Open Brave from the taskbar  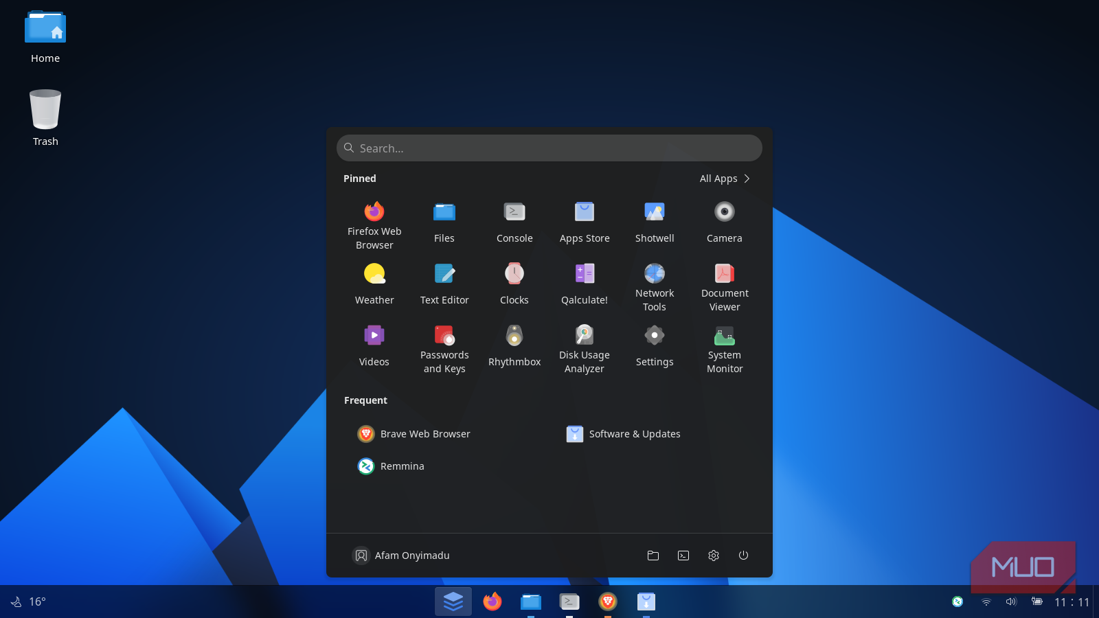coord(608,602)
